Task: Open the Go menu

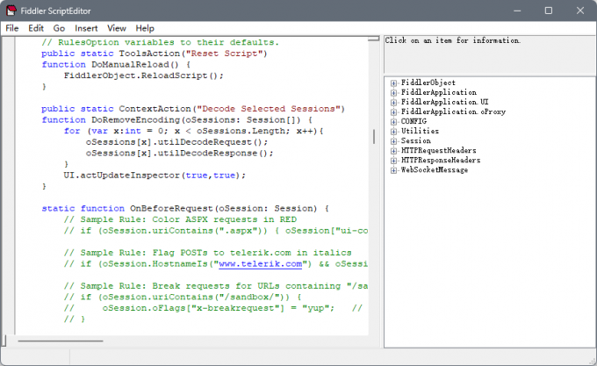Action: 59,28
